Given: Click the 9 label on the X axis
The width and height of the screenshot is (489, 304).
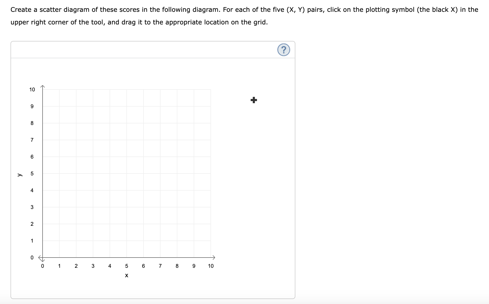Looking at the screenshot, I should coord(194,266).
